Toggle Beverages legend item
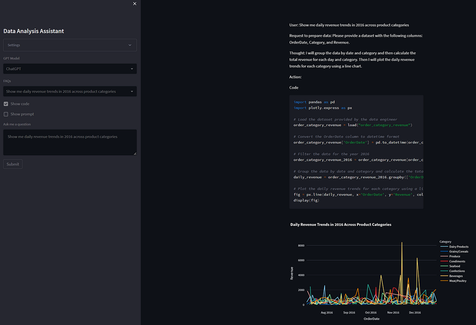The image size is (476, 325). (x=452, y=276)
